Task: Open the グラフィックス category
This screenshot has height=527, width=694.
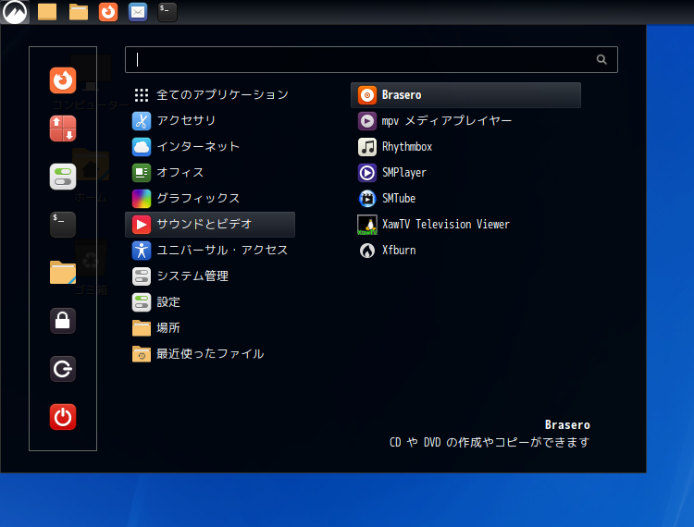Action: pyautogui.click(x=210, y=199)
